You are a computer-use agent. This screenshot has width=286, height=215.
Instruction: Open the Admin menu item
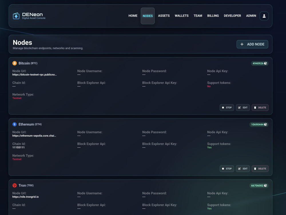251,16
